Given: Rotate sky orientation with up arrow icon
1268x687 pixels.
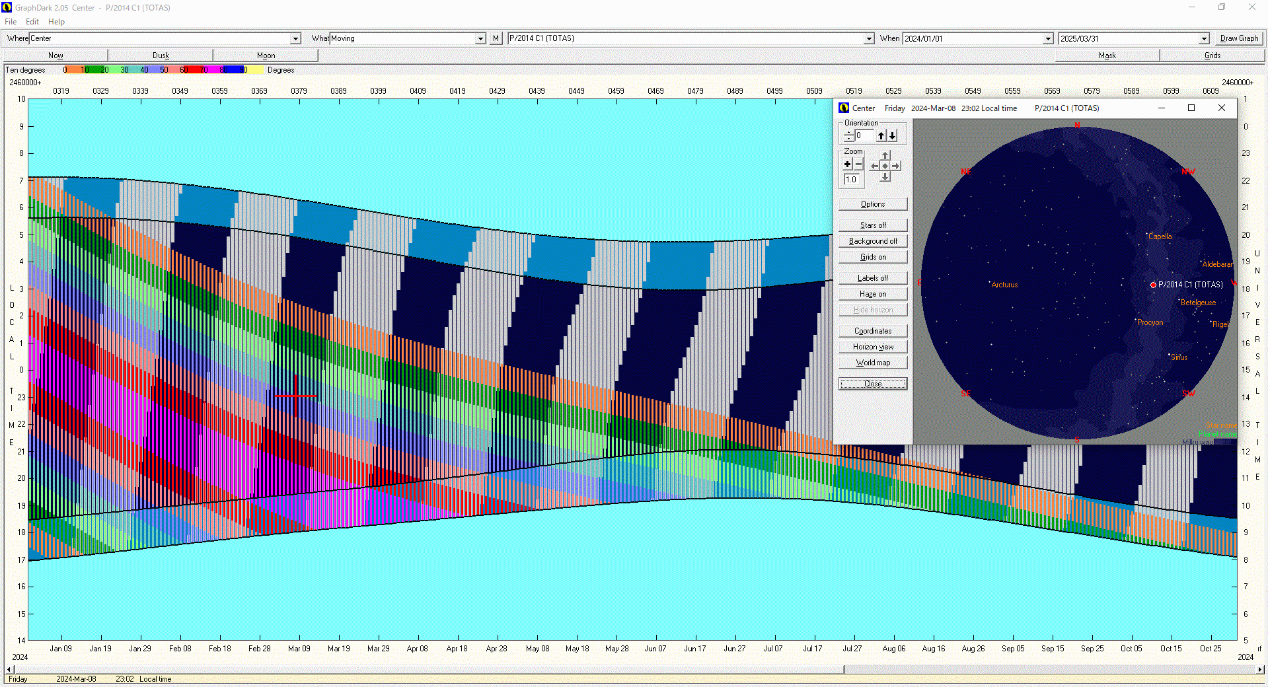Looking at the screenshot, I should 881,135.
